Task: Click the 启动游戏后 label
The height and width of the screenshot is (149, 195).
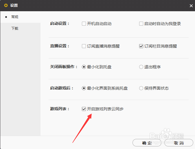Action: click(x=62, y=88)
